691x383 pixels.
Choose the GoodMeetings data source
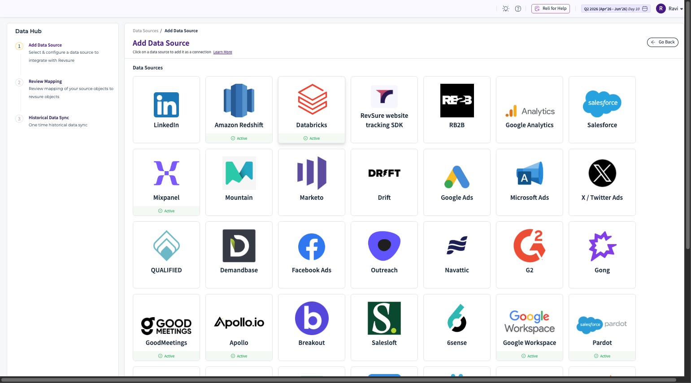tap(166, 327)
